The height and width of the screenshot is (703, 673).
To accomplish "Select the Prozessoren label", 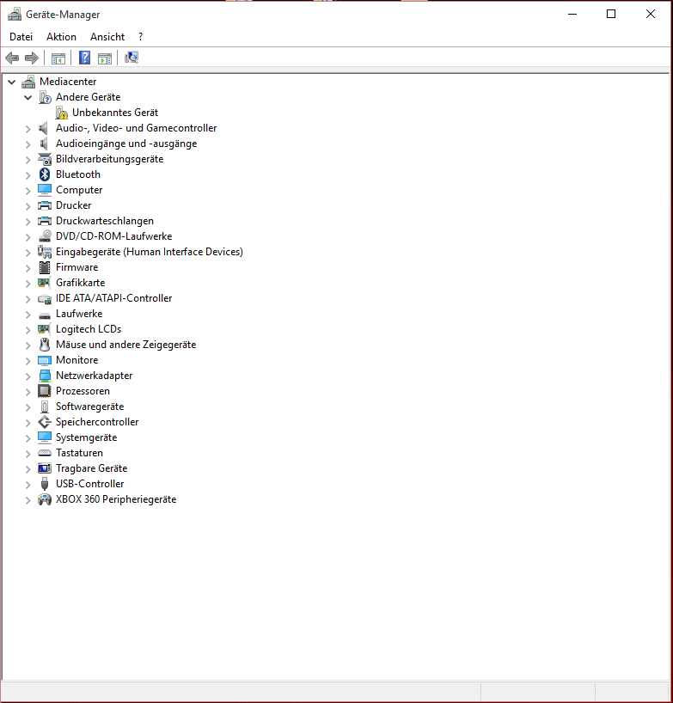I will click(83, 391).
